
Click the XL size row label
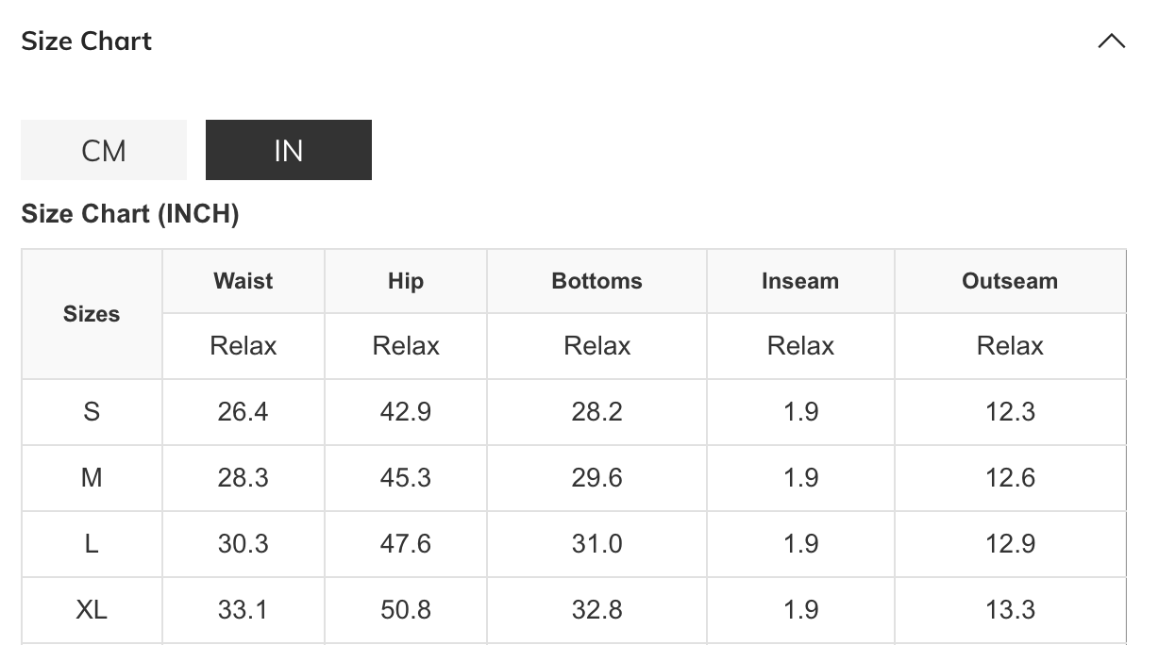click(x=92, y=610)
